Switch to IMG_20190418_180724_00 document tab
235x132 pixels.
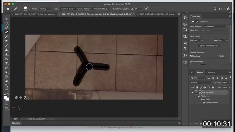(x=157, y=14)
